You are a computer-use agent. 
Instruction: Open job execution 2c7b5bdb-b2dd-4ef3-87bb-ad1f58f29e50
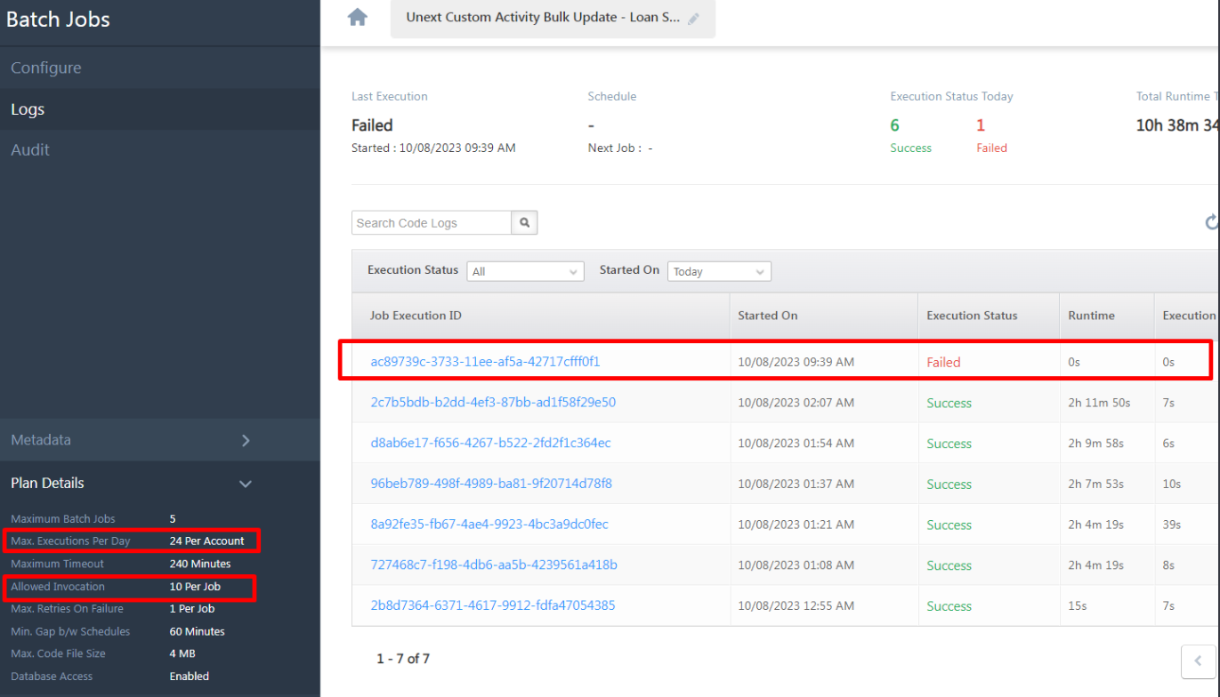(493, 402)
